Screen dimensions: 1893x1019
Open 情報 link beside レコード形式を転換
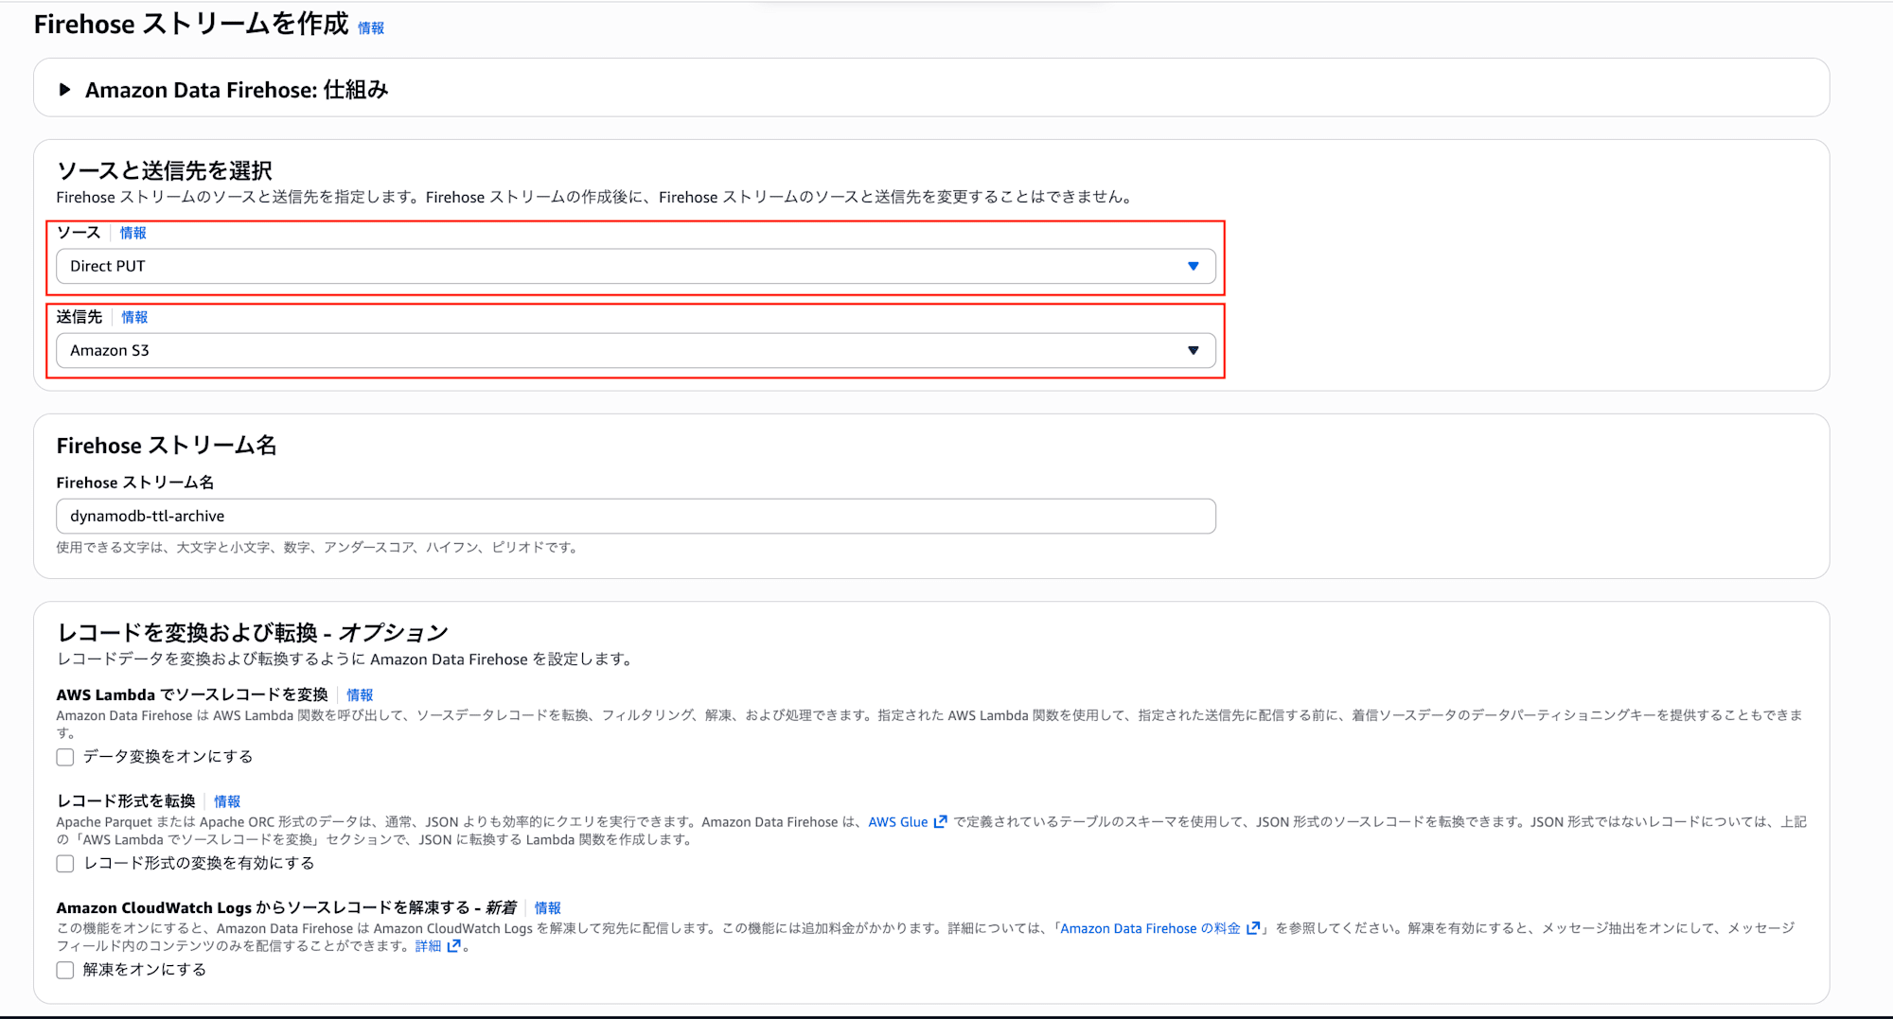tap(227, 801)
